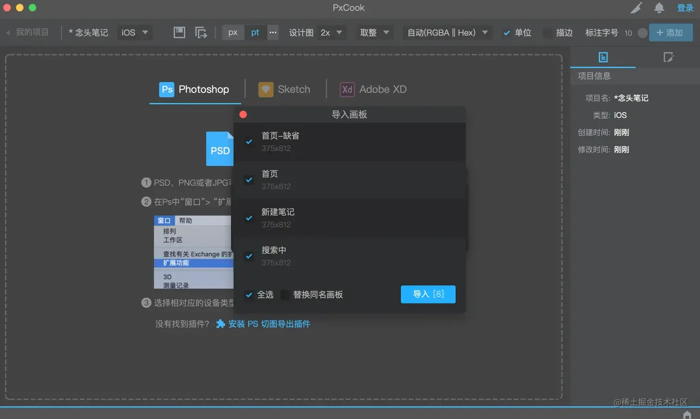This screenshot has width=700, height=419.
Task: Open the notes edit panel tab icon
Action: [x=668, y=57]
